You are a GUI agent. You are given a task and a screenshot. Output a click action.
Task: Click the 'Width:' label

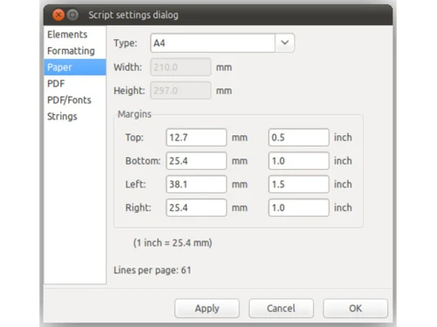pyautogui.click(x=128, y=67)
